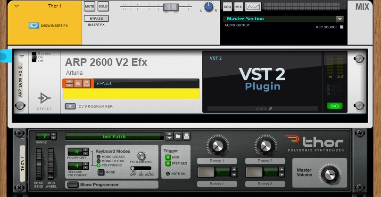This screenshot has height=197, width=381.
Task: Click the Note On indicator
Action: pos(168,174)
